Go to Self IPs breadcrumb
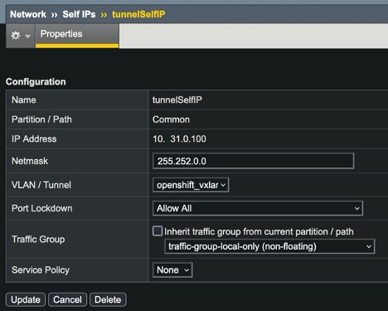The image size is (388, 311). [79, 14]
